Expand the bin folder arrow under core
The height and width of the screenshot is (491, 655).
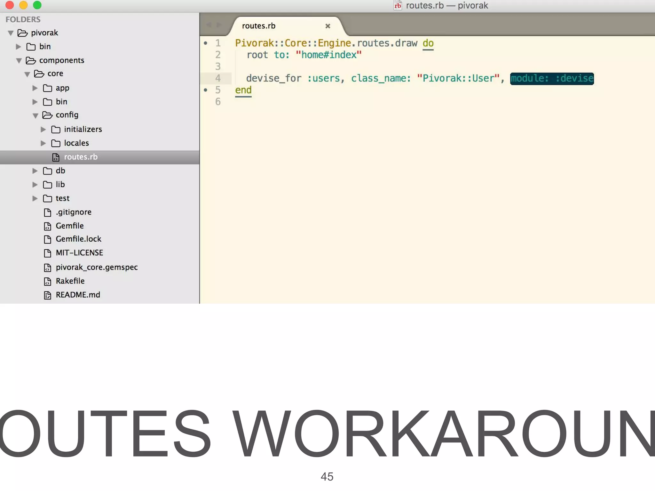click(x=35, y=102)
